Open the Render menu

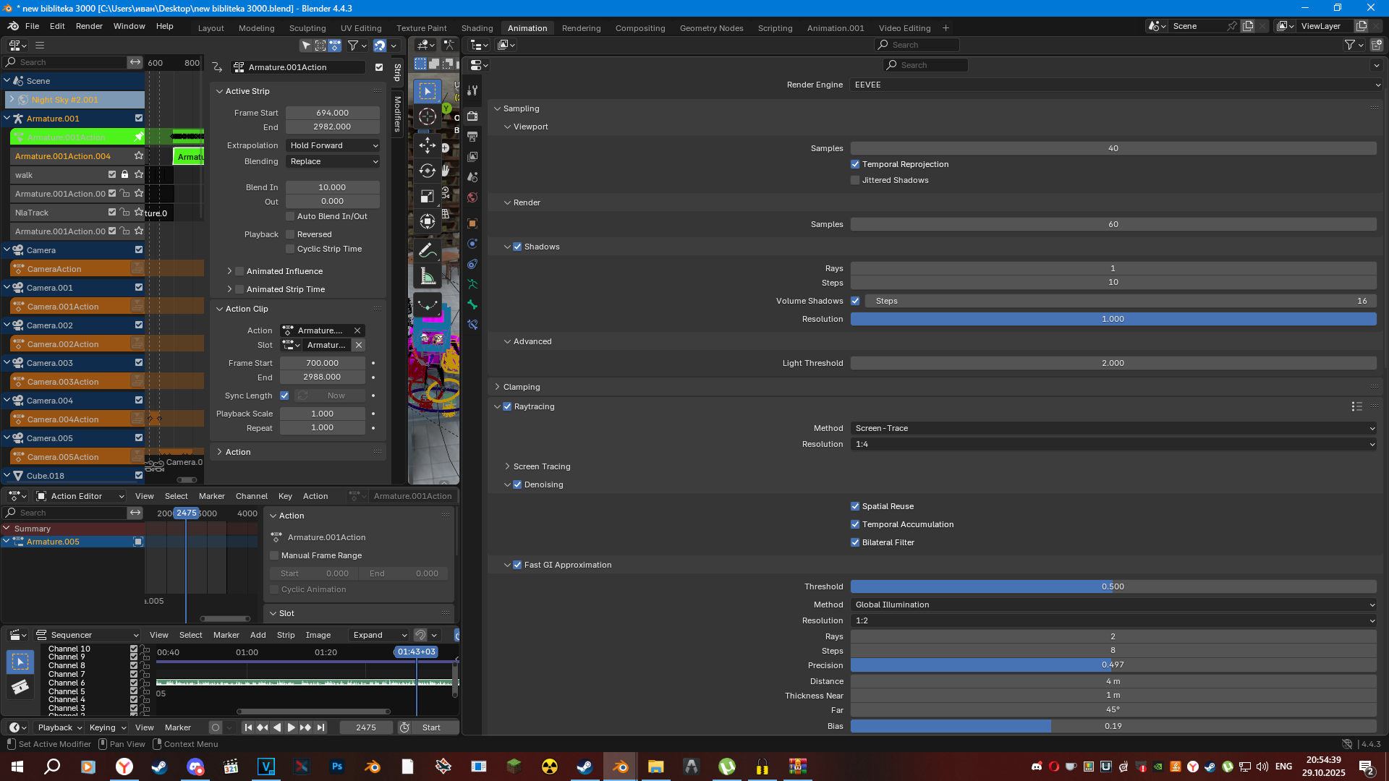tap(89, 26)
